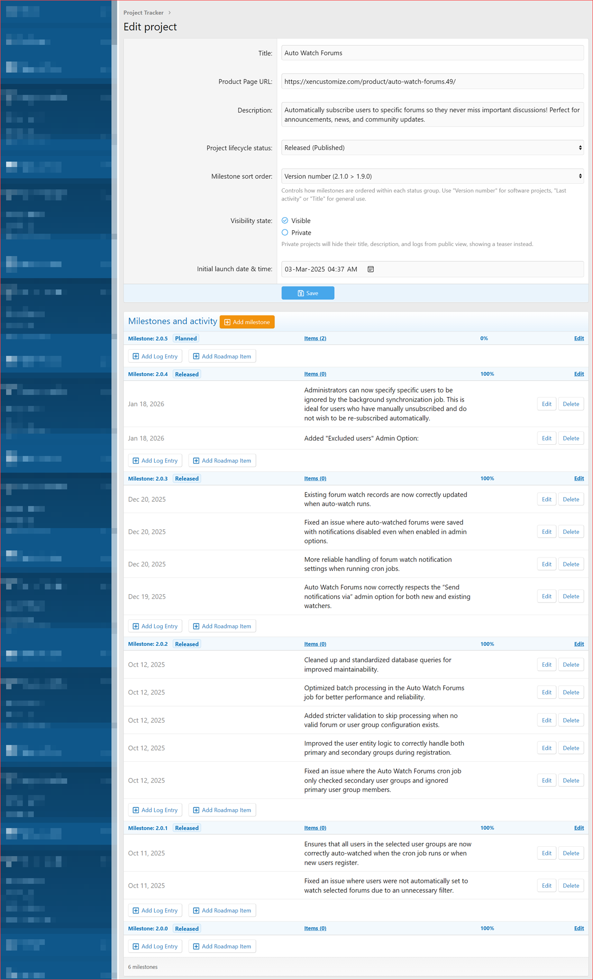Add Log Entry under milestone 2.0.2

155,810
